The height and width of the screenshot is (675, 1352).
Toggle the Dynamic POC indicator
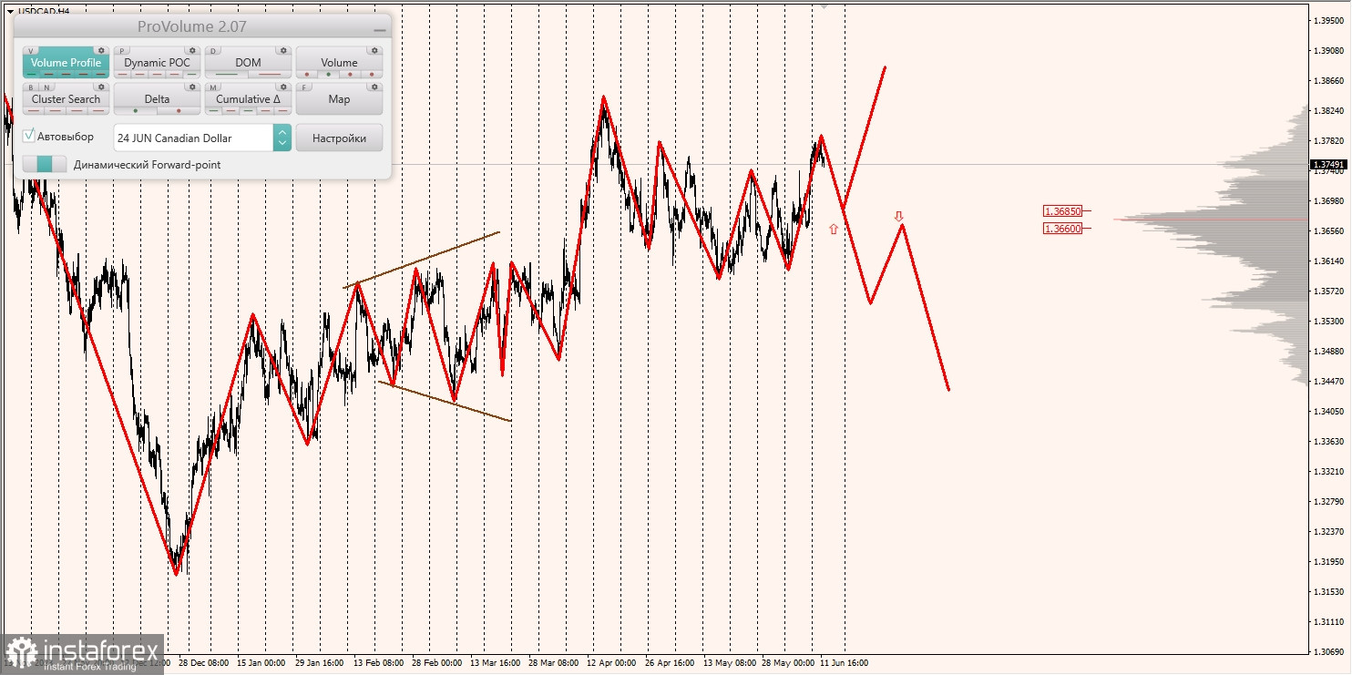[x=157, y=63]
